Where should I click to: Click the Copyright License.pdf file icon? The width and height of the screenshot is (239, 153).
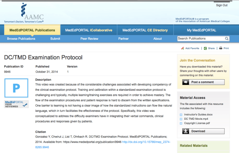click(181, 124)
